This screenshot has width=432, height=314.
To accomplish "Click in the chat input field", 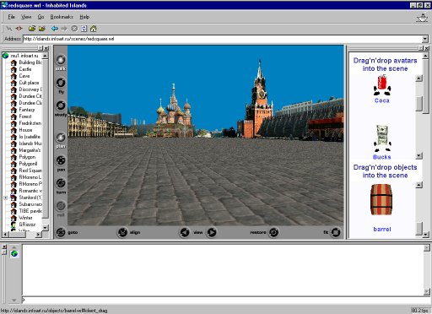I will tap(223, 300).
